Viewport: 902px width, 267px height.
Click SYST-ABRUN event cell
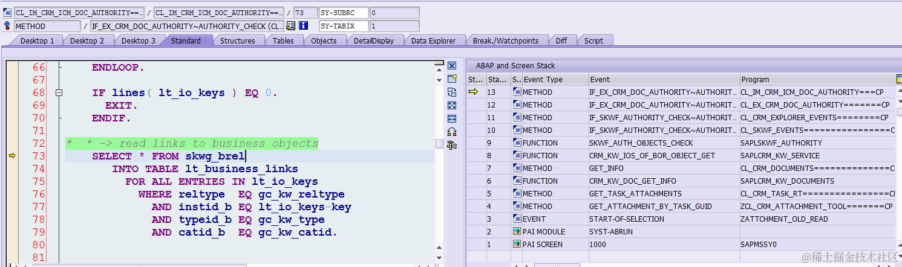tap(664, 232)
